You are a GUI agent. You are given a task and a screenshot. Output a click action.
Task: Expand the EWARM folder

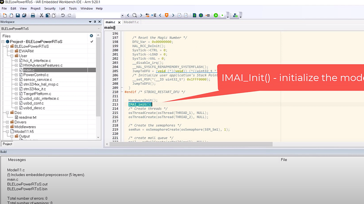pos(12,51)
